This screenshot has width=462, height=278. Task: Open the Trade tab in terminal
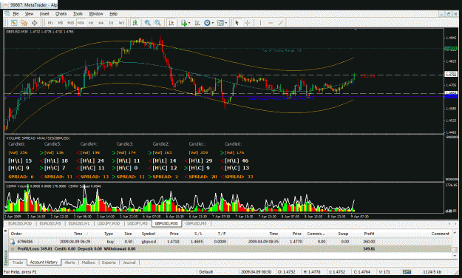click(x=18, y=262)
